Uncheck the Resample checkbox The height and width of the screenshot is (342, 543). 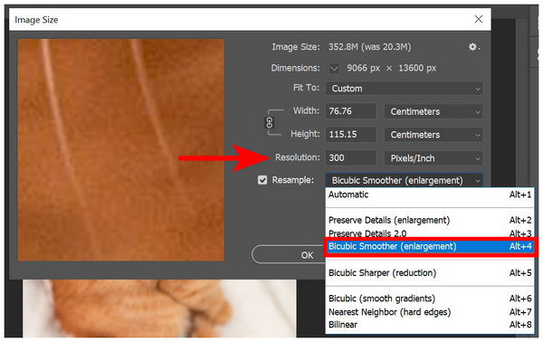coord(262,180)
